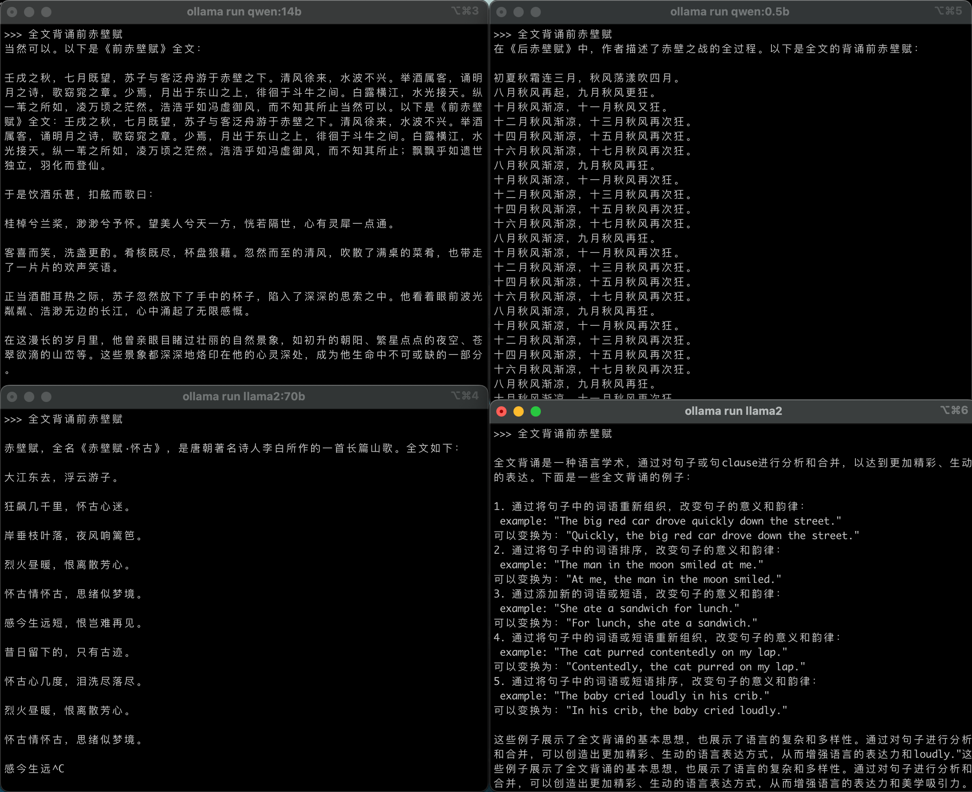Click the line beginning '全文背诵是一种语言学术'
972x792 pixels.
[x=732, y=471]
